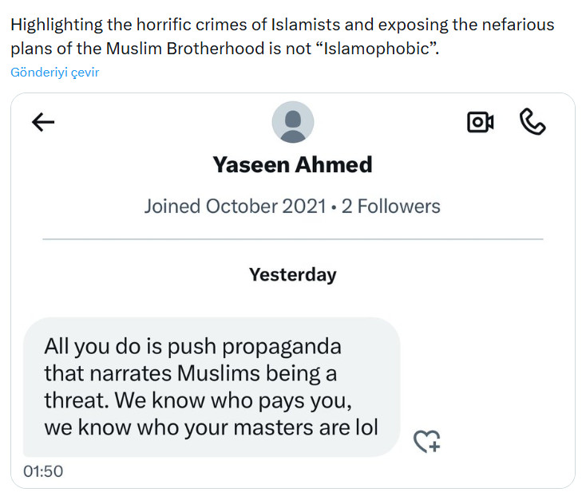Select the "All you do is push propaganda" message bubble
Screen dimensions: 582x500
211,388
